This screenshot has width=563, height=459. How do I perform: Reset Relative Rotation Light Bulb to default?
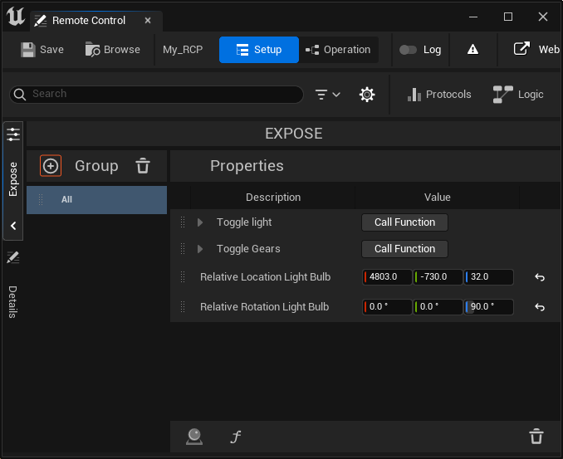tap(539, 307)
